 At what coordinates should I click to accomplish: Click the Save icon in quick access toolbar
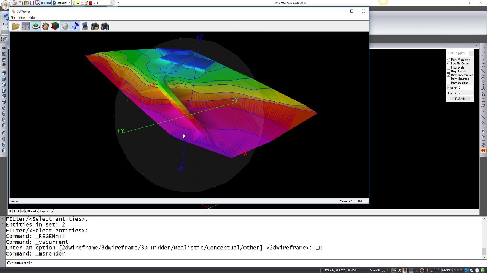coord(32,3)
